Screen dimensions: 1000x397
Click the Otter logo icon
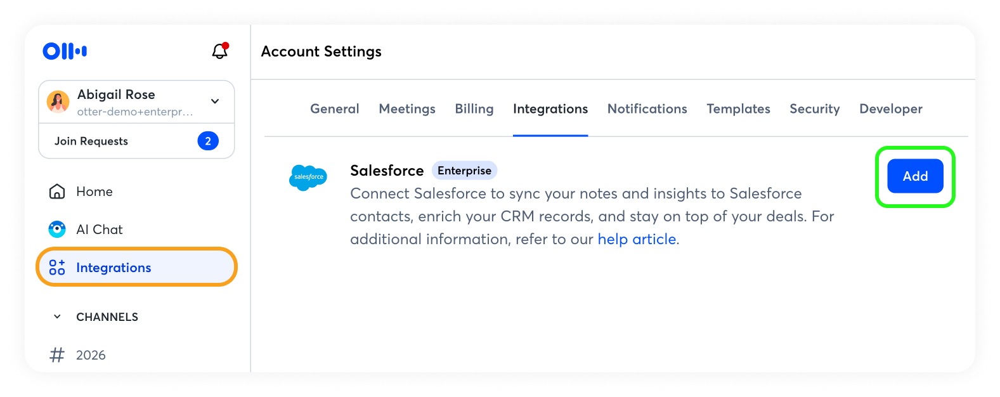tap(65, 51)
